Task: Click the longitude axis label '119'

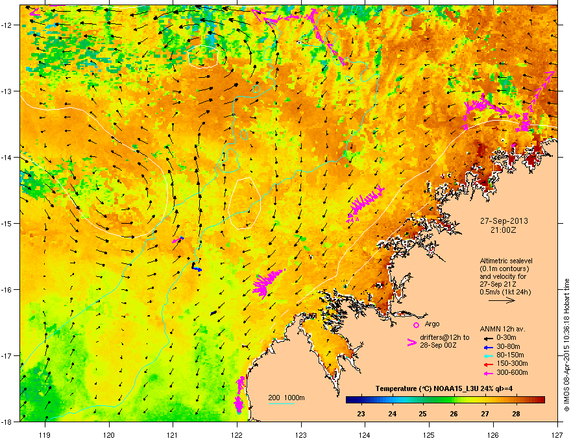Action: tap(45, 435)
